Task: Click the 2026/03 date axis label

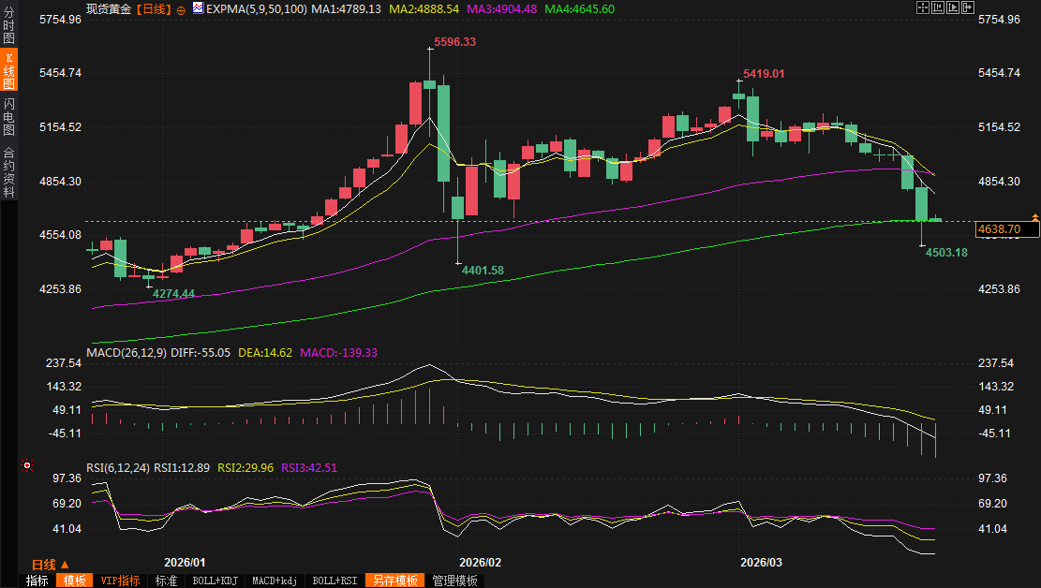Action: (761, 562)
